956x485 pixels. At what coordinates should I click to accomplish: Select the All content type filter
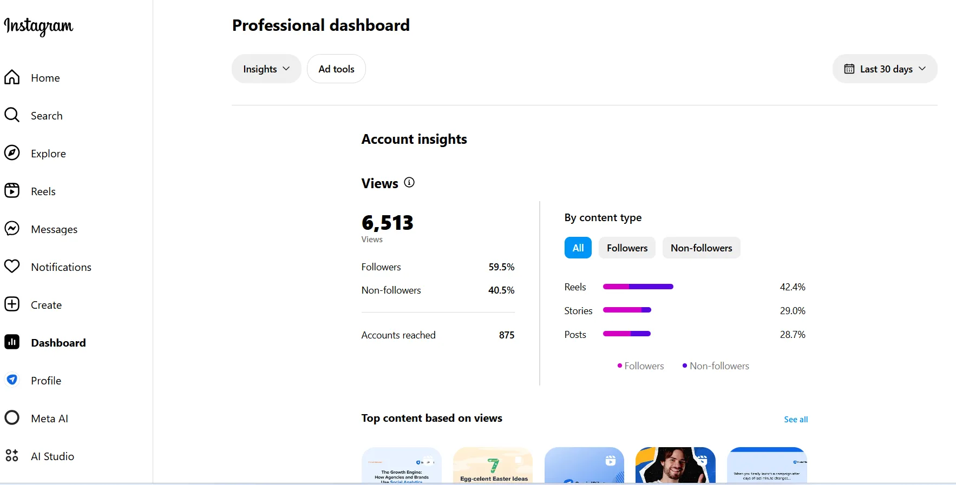pyautogui.click(x=578, y=248)
